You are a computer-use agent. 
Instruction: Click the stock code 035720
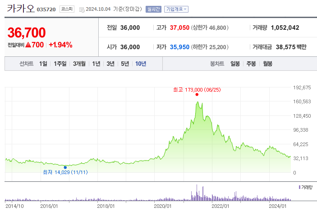coord(46,10)
